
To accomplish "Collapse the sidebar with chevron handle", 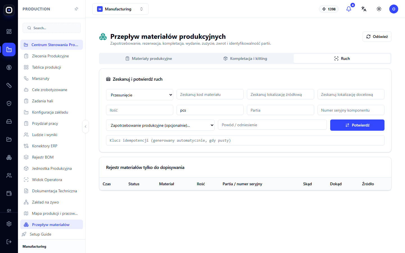I will point(85,126).
